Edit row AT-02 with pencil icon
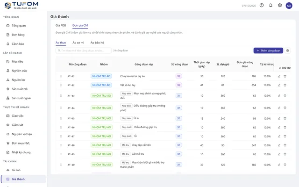The width and height of the screenshot is (299, 187). click(x=279, y=85)
